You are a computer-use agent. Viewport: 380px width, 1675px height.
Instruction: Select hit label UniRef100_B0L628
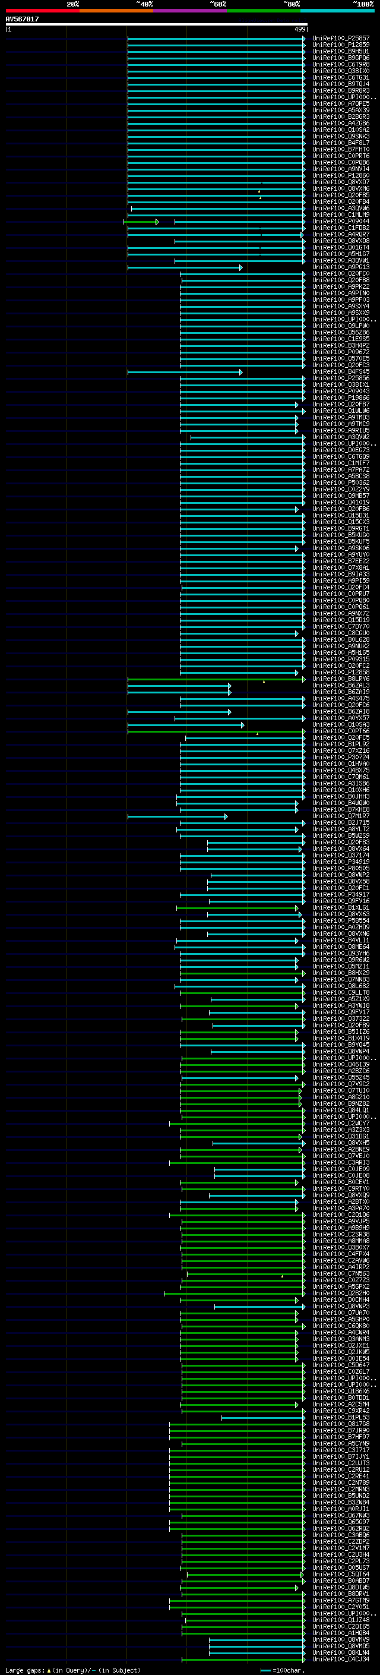click(340, 639)
